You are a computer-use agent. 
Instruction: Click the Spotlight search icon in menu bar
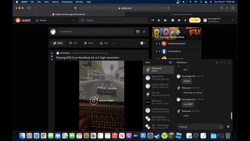click(x=201, y=2)
